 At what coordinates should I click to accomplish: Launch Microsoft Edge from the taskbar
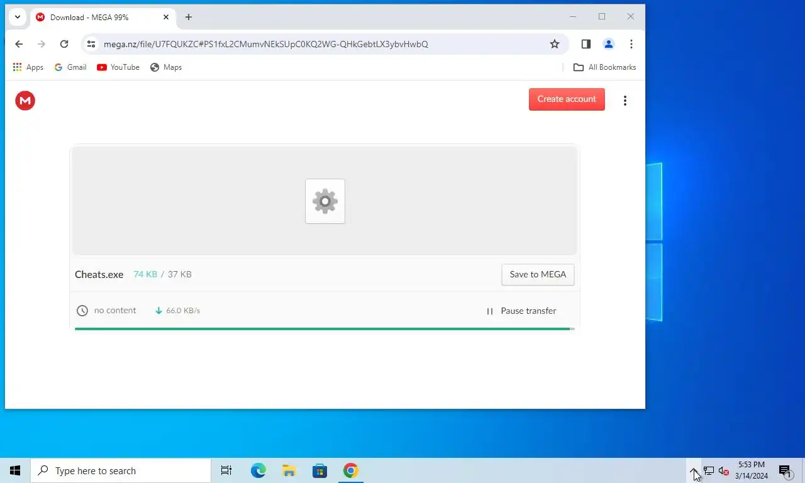tap(258, 470)
